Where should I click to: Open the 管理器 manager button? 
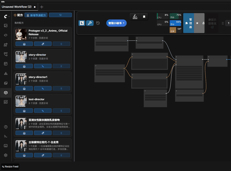(189, 23)
